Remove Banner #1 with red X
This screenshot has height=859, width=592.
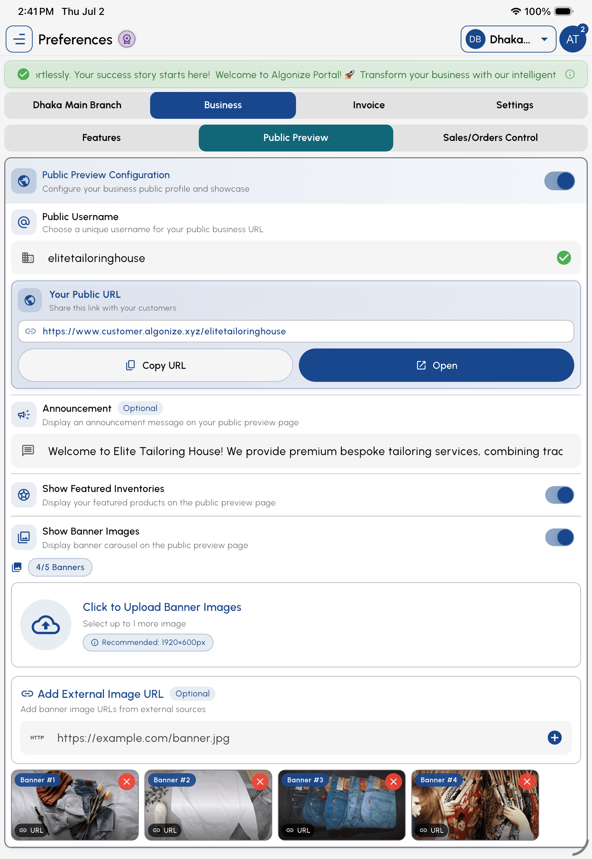click(127, 782)
